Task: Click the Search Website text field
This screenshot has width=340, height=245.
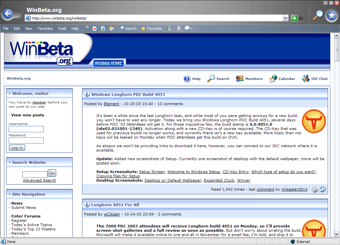Action: tap(35, 174)
